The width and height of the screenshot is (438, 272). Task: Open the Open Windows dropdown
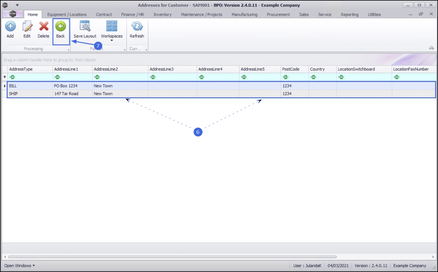(19, 265)
